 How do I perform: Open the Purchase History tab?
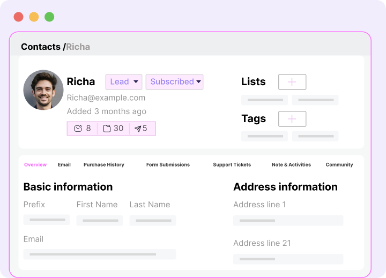(x=103, y=164)
